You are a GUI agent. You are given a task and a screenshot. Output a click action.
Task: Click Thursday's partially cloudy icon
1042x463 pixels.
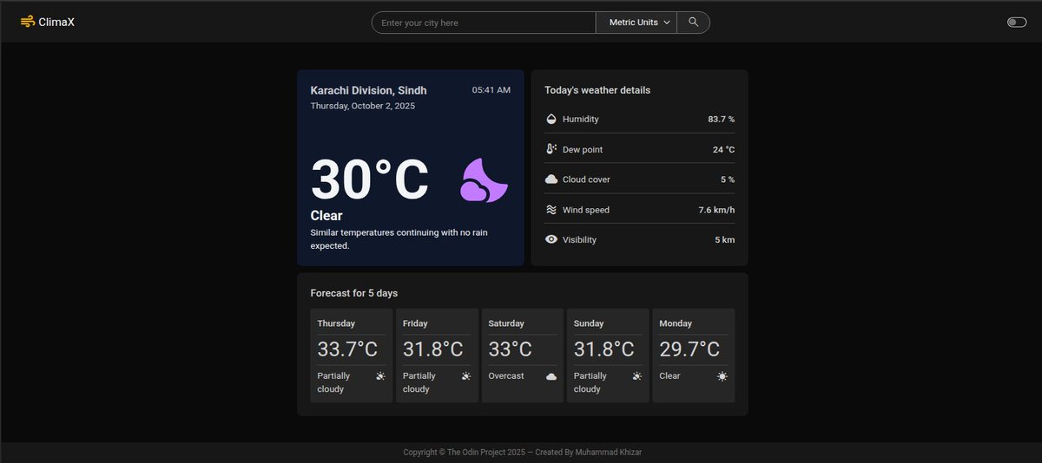point(380,376)
